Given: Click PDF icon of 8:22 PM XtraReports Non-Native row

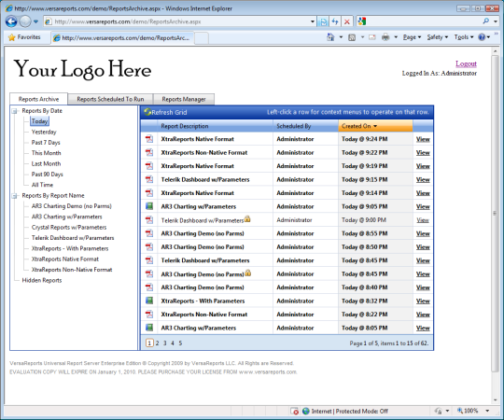Looking at the screenshot, I should pyautogui.click(x=149, y=315).
